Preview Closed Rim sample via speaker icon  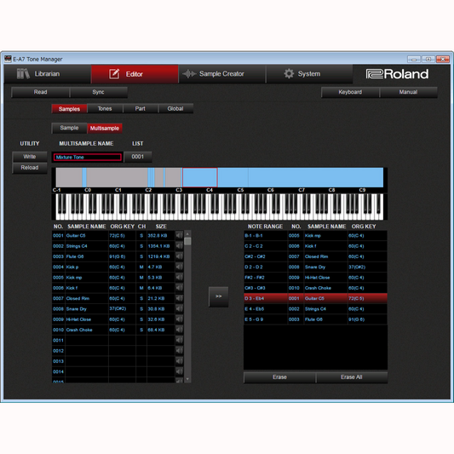coord(179,298)
